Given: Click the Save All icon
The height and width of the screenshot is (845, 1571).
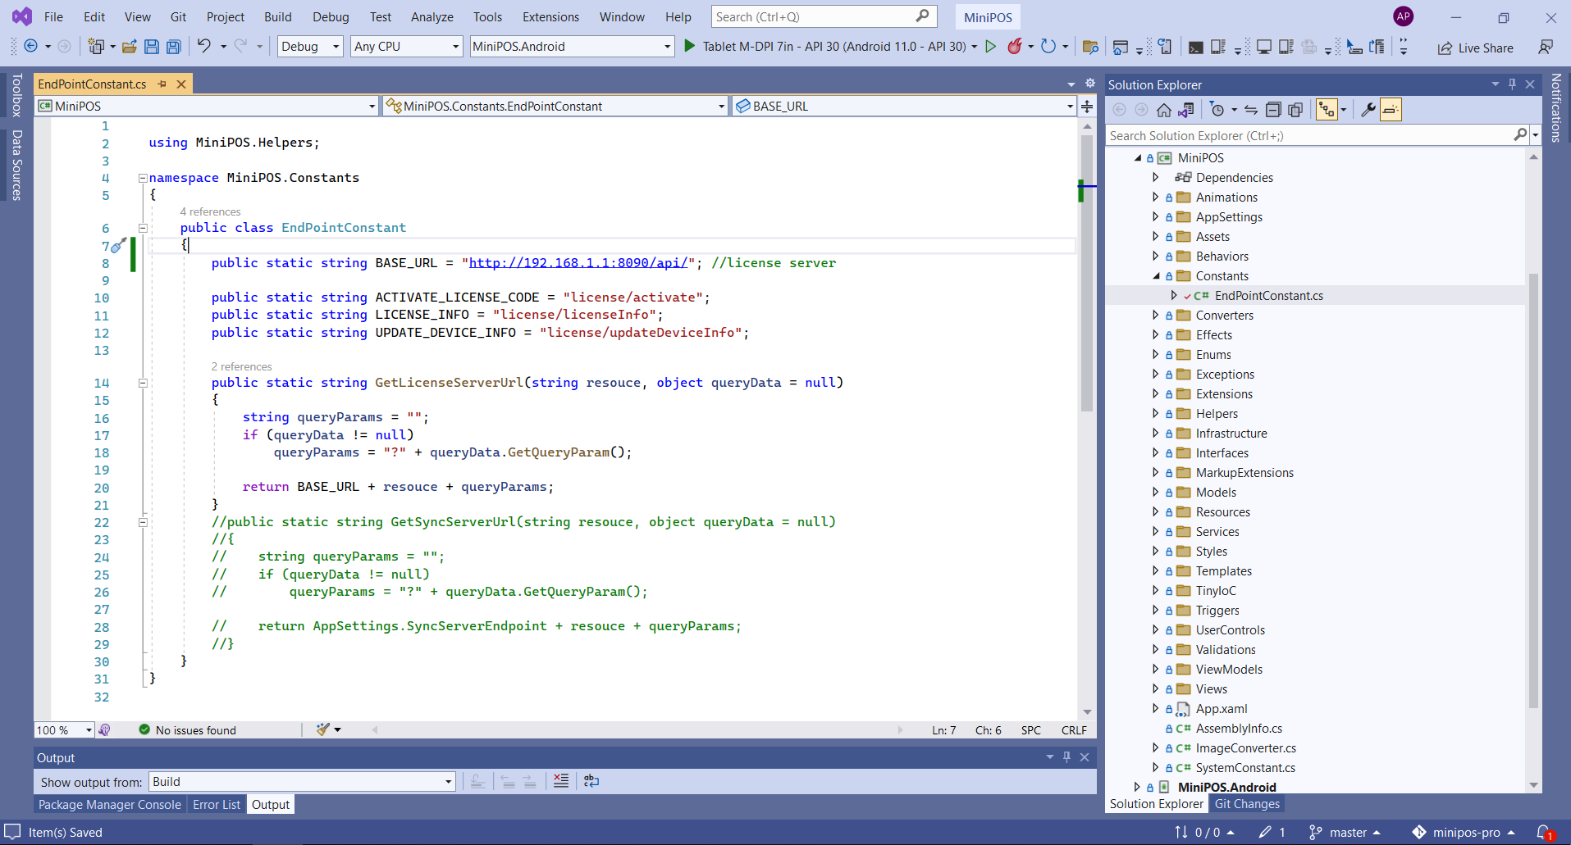Looking at the screenshot, I should (173, 47).
